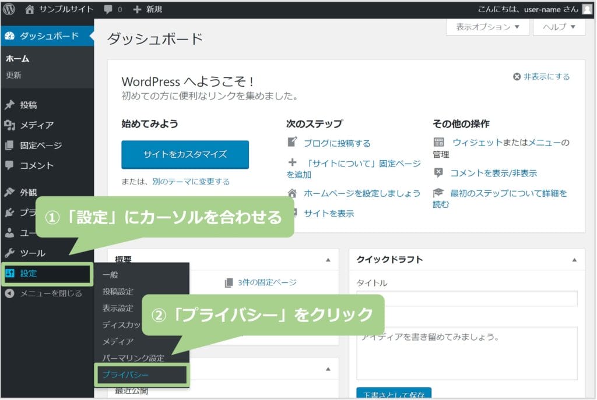Open the ヘルプ dropdown
The image size is (597, 400).
point(559,27)
